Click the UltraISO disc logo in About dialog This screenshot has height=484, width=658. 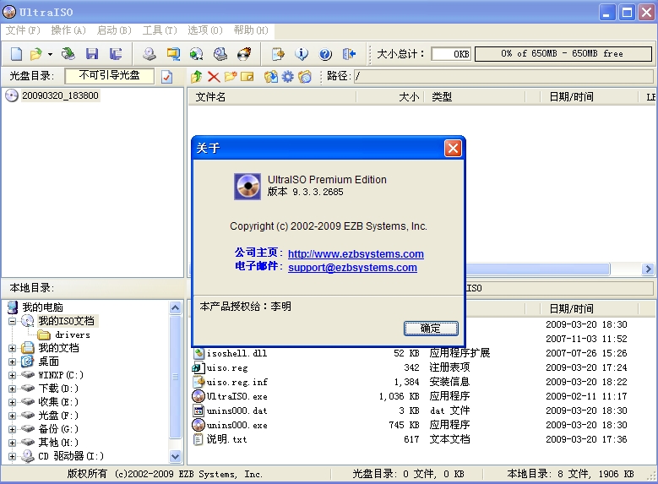pos(247,187)
